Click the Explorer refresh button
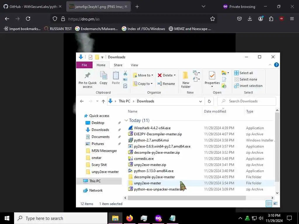This screenshot has height=224, width=299. click(209, 101)
